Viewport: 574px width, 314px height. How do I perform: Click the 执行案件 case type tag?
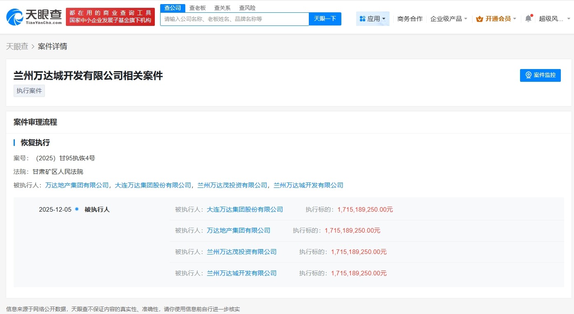click(x=29, y=90)
